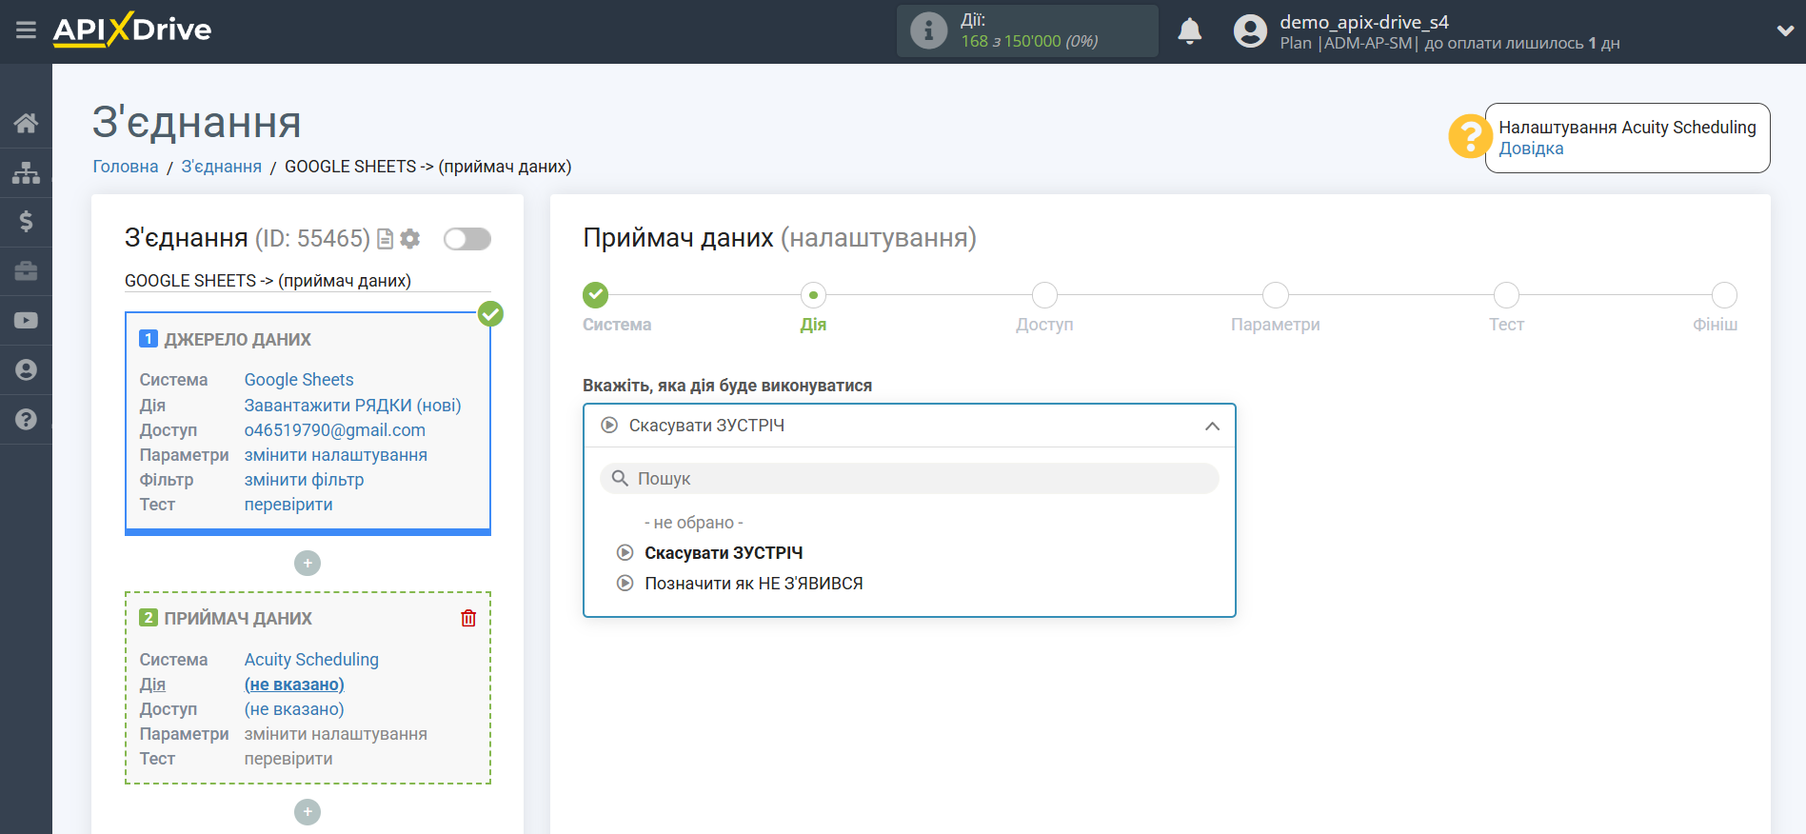Image resolution: width=1806 pixels, height=834 pixels.
Task: Open the home icon in the sidebar
Action: coord(26,123)
